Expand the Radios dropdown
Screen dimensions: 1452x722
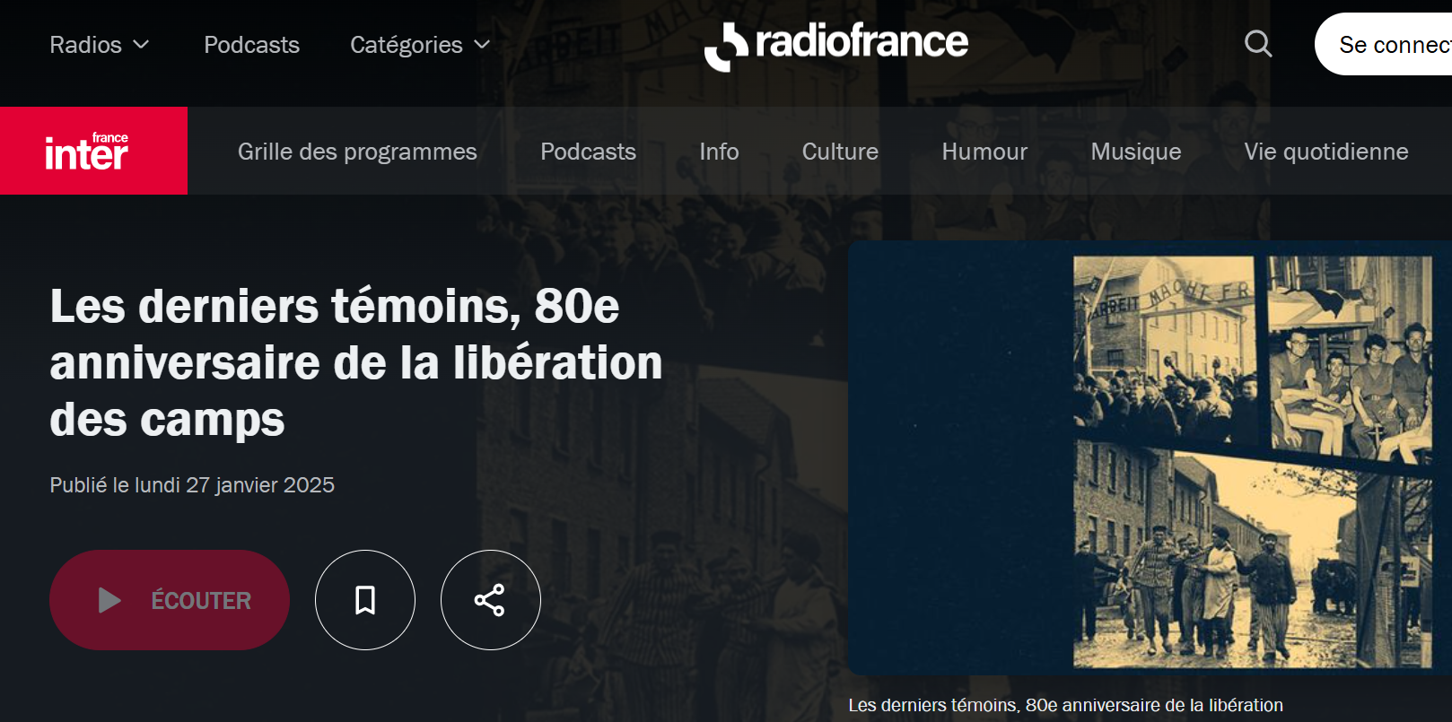point(99,45)
